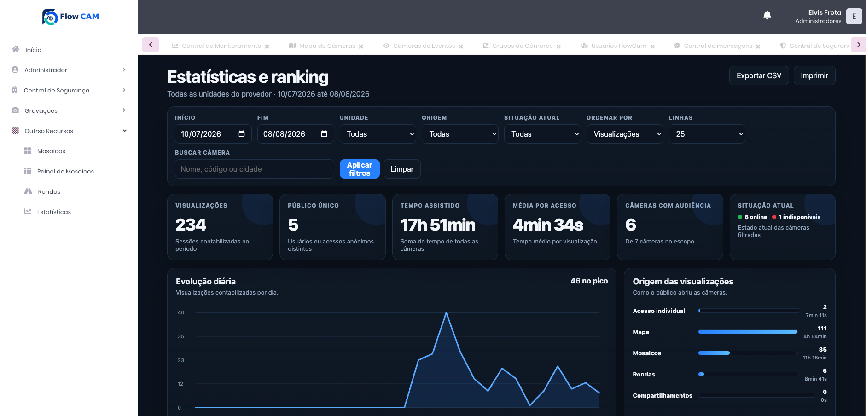This screenshot has height=416, width=866.
Task: Click the Administrador user icon
Action: (x=15, y=69)
